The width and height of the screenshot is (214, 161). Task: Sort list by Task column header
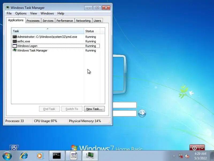click(48, 31)
